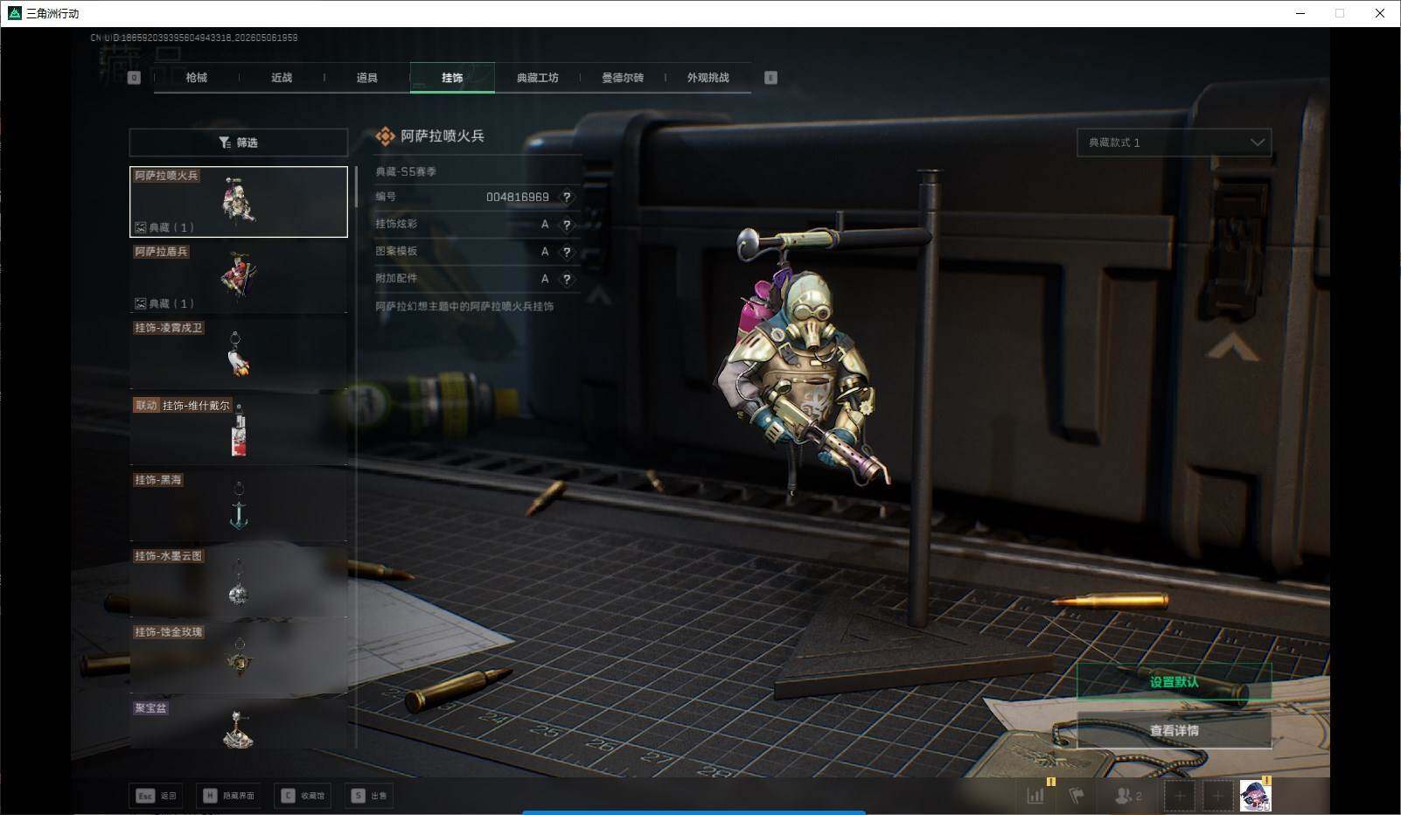Select the 挂饰-蚀金玫瑰 charm

tap(239, 658)
